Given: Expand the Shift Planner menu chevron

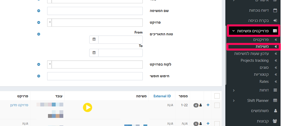Looking at the screenshot, I should point(234,100).
